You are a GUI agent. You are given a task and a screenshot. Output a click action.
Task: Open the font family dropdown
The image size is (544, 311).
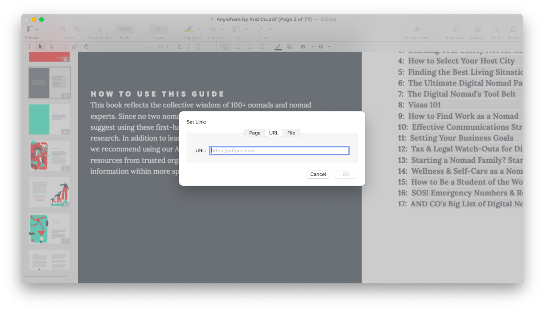click(x=147, y=47)
